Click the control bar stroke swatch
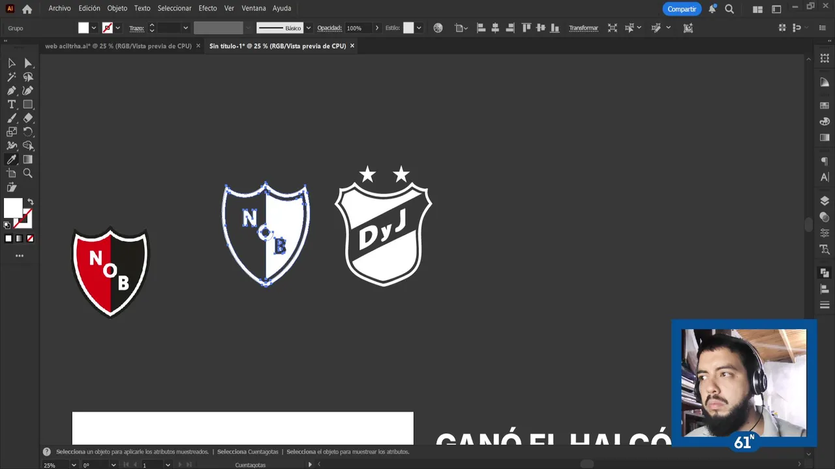This screenshot has width=835, height=469. pyautogui.click(x=107, y=28)
